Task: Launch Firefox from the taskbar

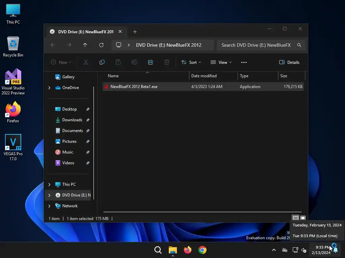Action: pyautogui.click(x=188, y=250)
